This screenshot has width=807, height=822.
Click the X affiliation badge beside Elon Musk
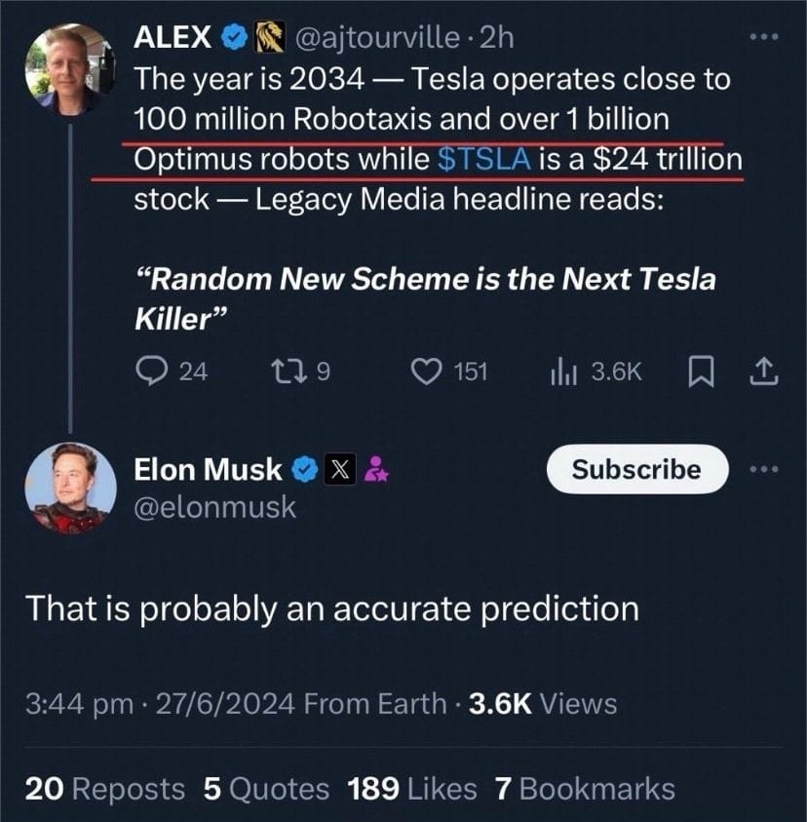tap(339, 470)
